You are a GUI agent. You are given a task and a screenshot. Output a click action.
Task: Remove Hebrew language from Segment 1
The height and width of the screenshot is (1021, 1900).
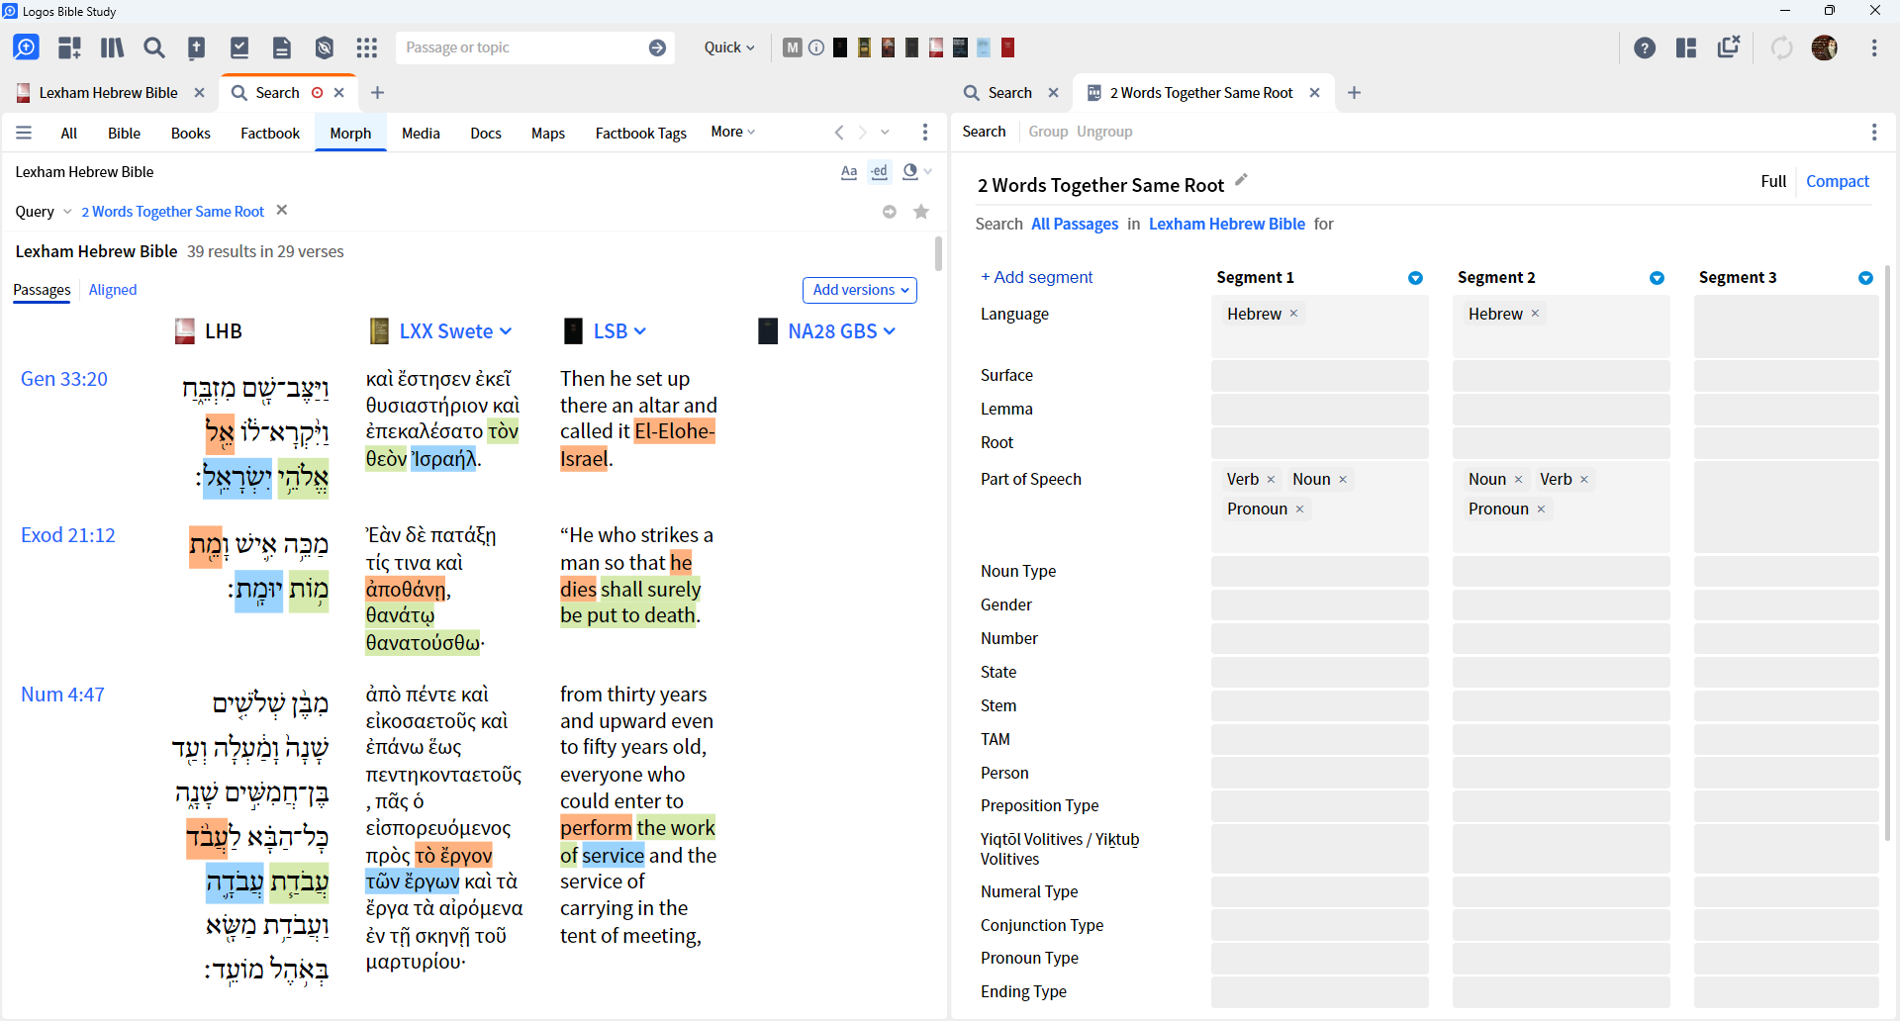1293,314
